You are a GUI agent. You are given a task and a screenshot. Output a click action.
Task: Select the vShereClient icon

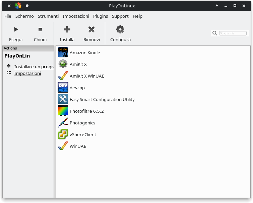click(x=63, y=134)
